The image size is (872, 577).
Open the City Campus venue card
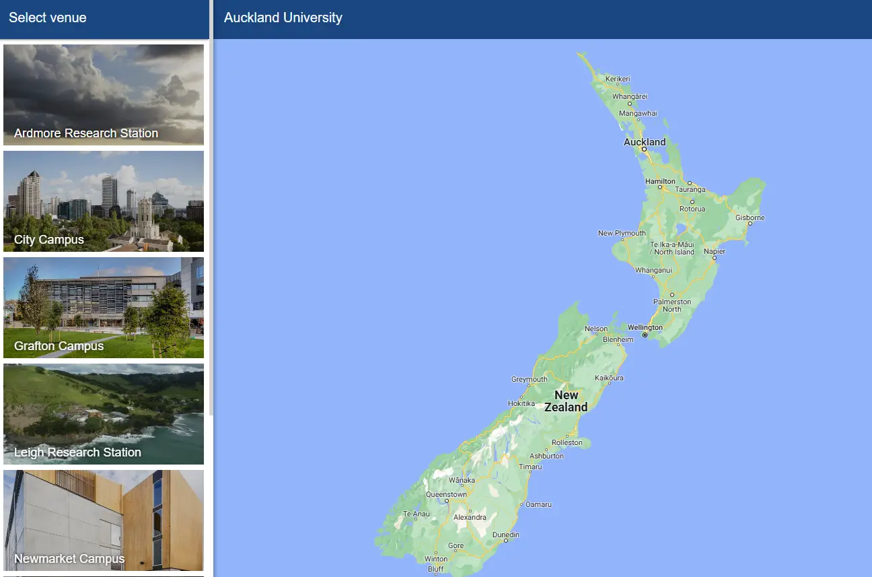104,201
